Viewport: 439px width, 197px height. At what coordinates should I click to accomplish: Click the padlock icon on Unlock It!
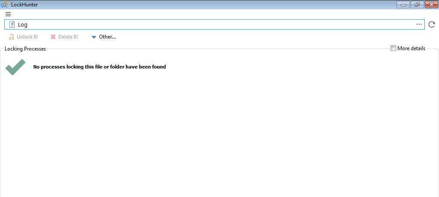(x=12, y=37)
